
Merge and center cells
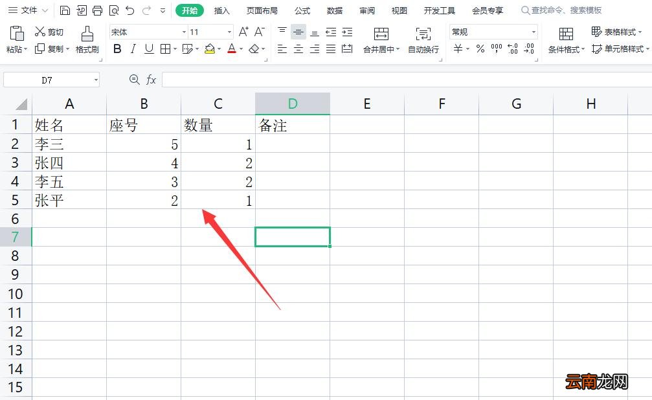click(x=381, y=40)
